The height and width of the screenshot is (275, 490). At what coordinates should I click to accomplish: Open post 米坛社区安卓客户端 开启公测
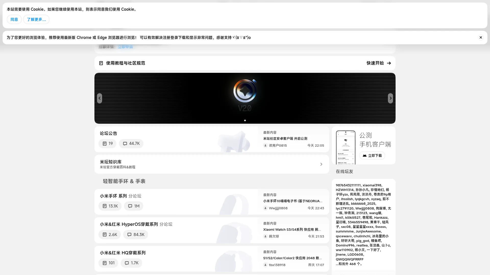click(x=285, y=139)
